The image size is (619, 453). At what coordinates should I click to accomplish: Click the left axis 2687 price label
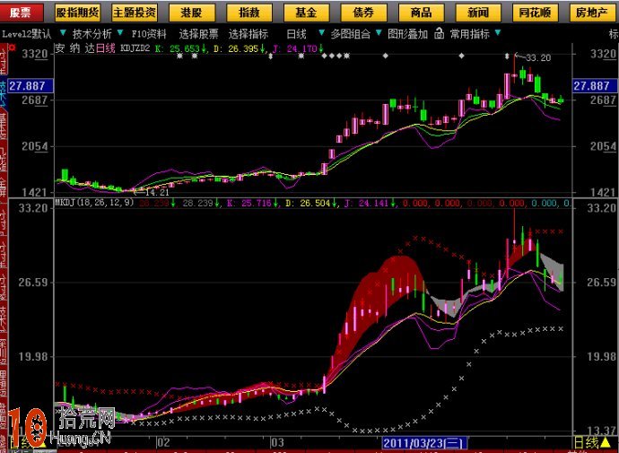[x=35, y=100]
